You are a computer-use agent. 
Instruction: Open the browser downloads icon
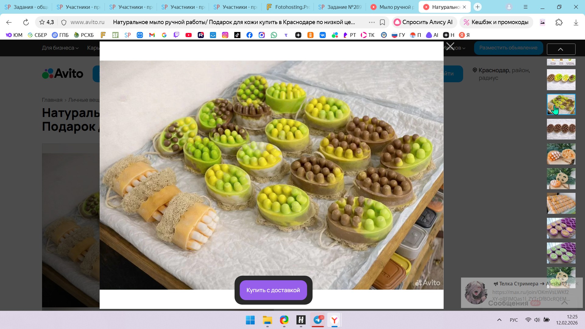pos(576,22)
